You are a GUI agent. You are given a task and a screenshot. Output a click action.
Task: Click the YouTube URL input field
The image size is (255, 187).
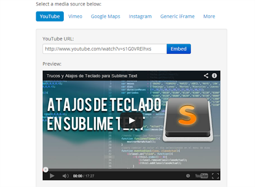coord(105,49)
